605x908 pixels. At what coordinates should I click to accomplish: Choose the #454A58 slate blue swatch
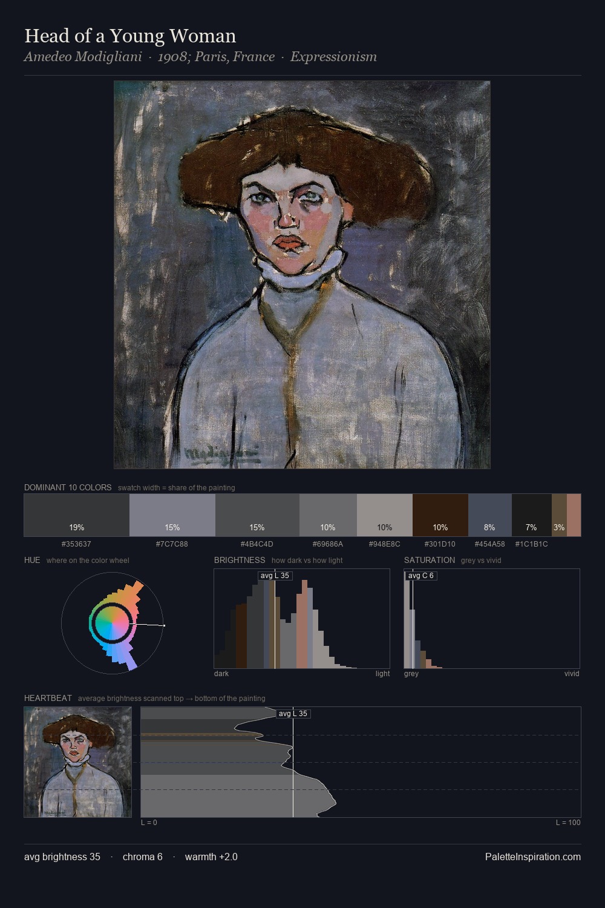point(490,515)
